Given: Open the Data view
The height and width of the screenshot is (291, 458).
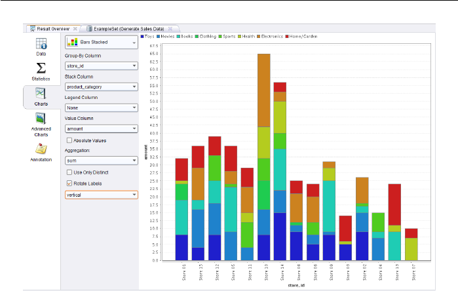Looking at the screenshot, I should point(41,47).
